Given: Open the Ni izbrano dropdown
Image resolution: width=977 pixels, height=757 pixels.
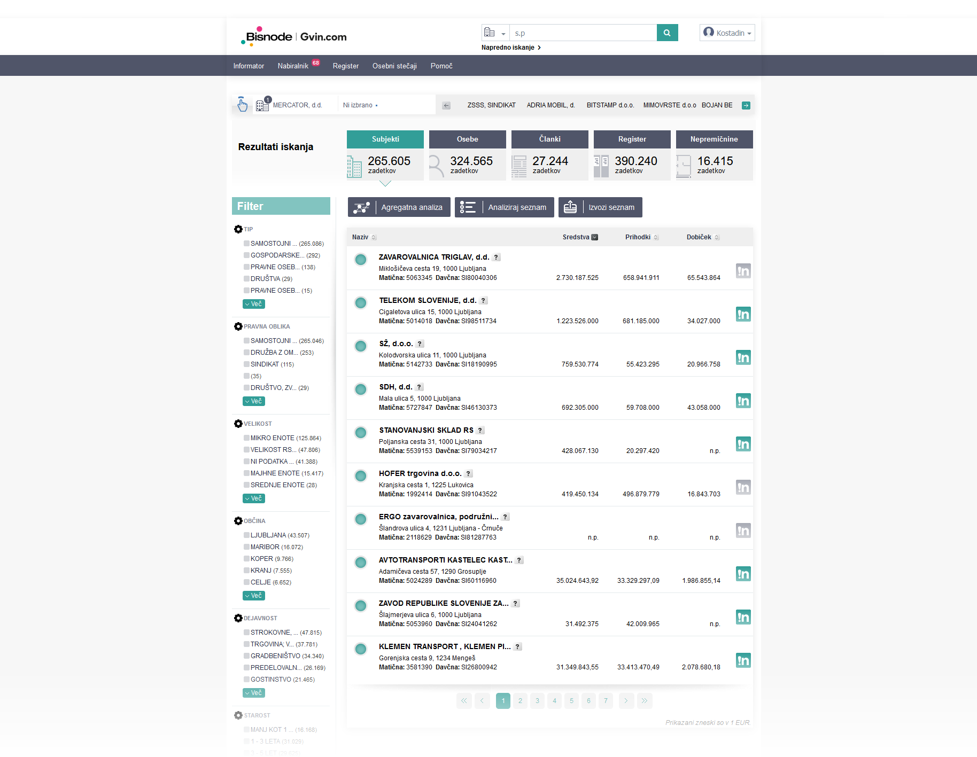Looking at the screenshot, I should pyautogui.click(x=360, y=105).
